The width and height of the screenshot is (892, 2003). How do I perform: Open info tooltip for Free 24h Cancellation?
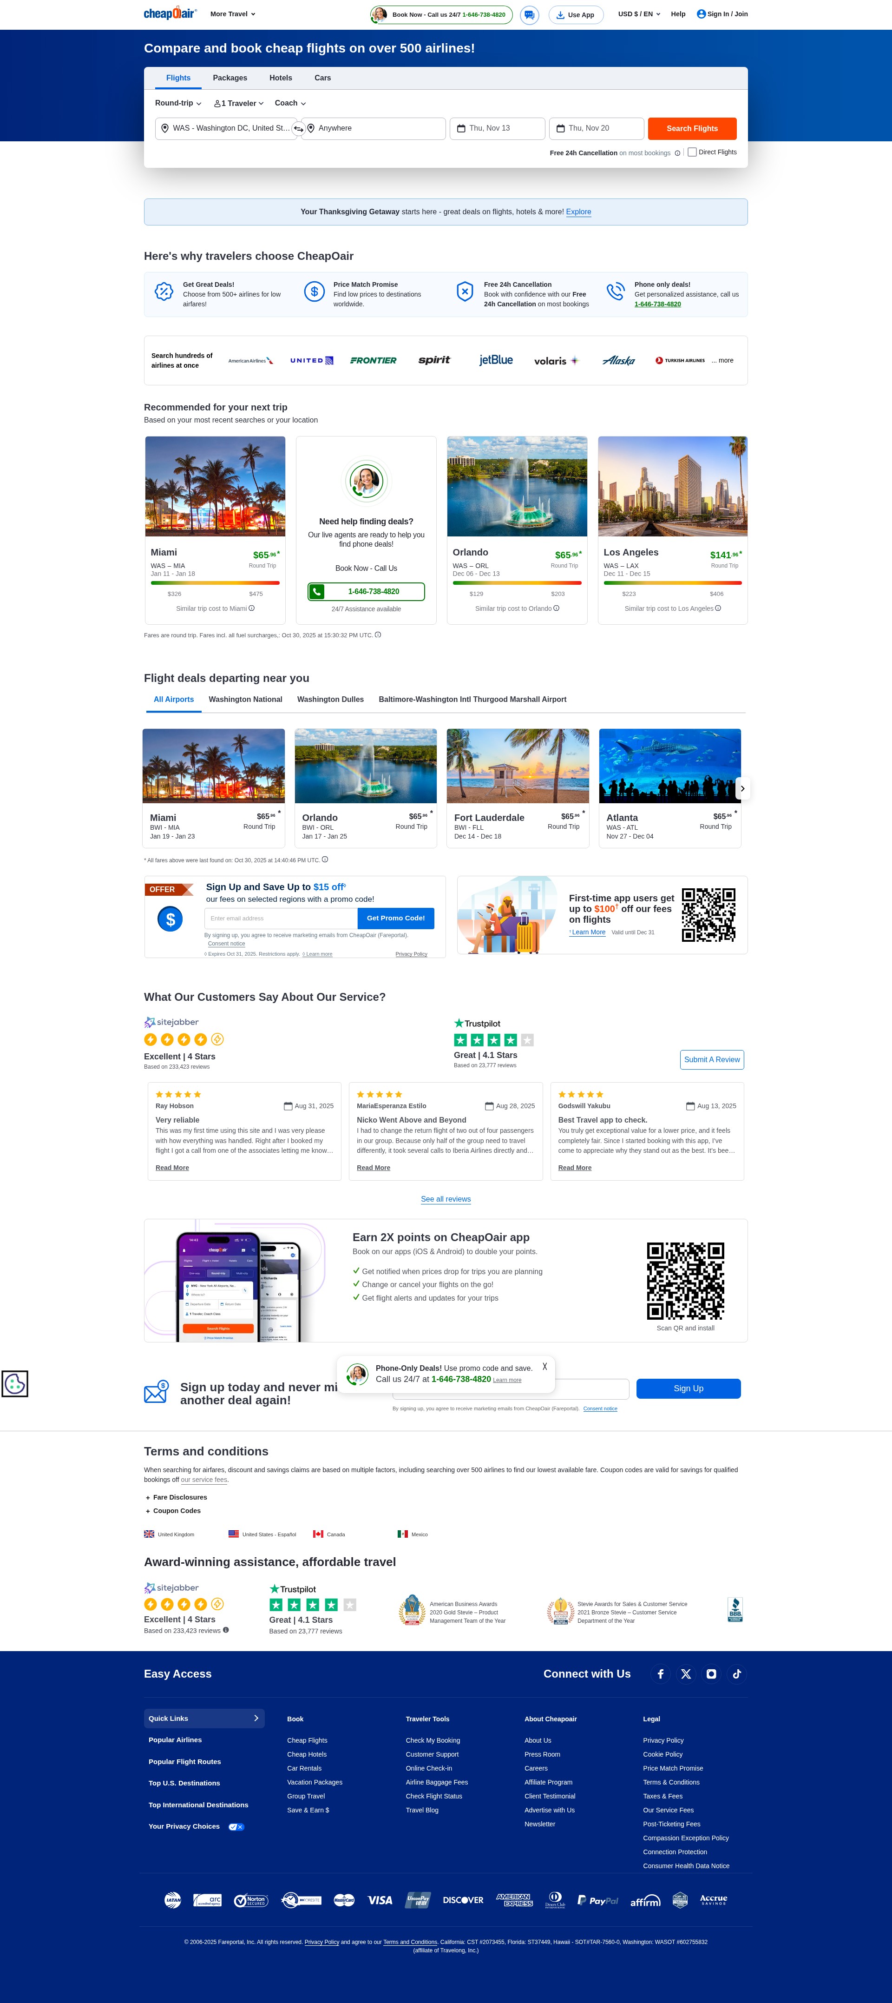(677, 153)
